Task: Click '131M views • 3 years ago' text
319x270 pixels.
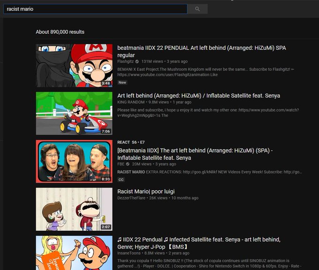Action: point(165,61)
